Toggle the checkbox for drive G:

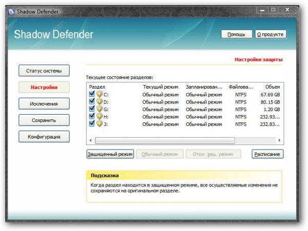pos(92,109)
